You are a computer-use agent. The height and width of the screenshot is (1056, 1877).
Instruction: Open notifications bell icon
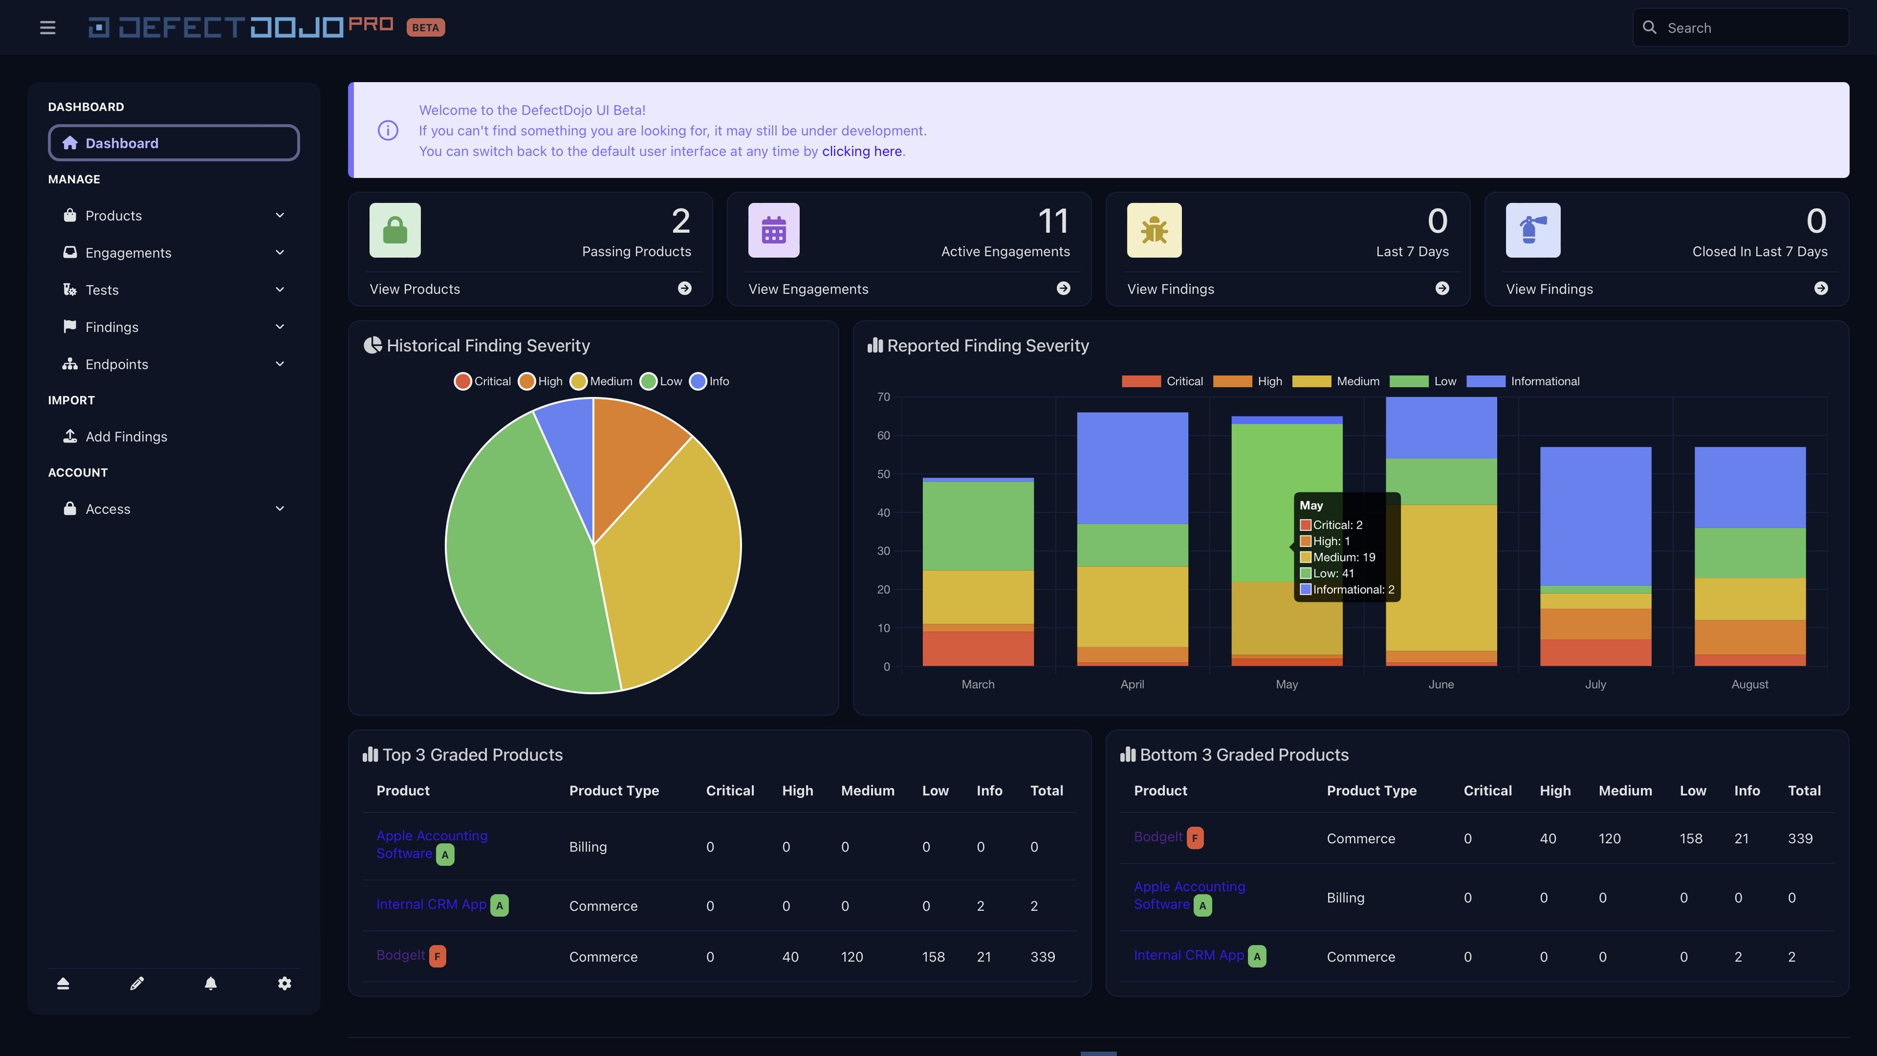(x=211, y=984)
